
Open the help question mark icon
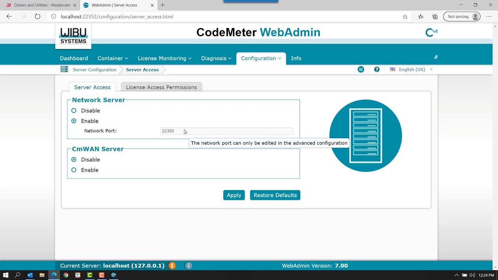pos(377,70)
